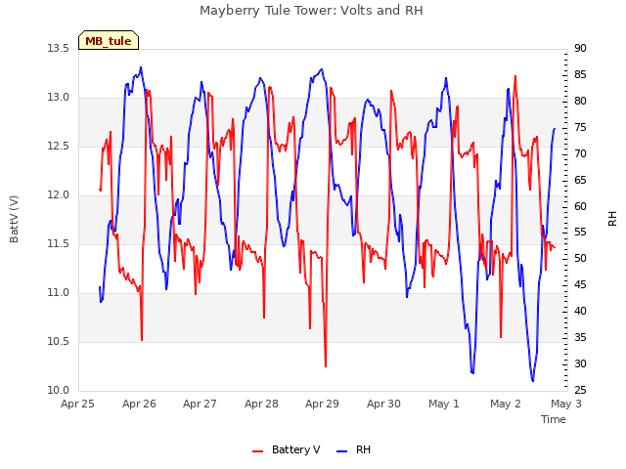Click the May 2 date tick label
Viewport: 626px width, 469px height.
(x=506, y=404)
